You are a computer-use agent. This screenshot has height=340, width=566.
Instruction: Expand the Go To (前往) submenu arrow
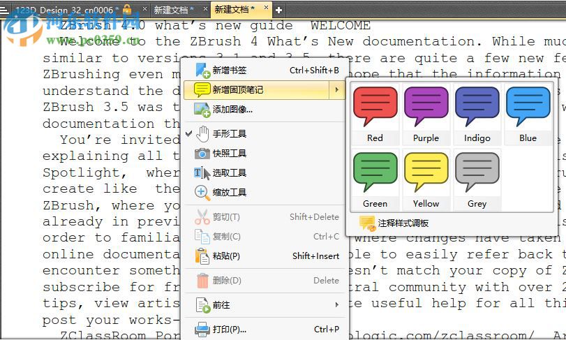[x=337, y=305]
